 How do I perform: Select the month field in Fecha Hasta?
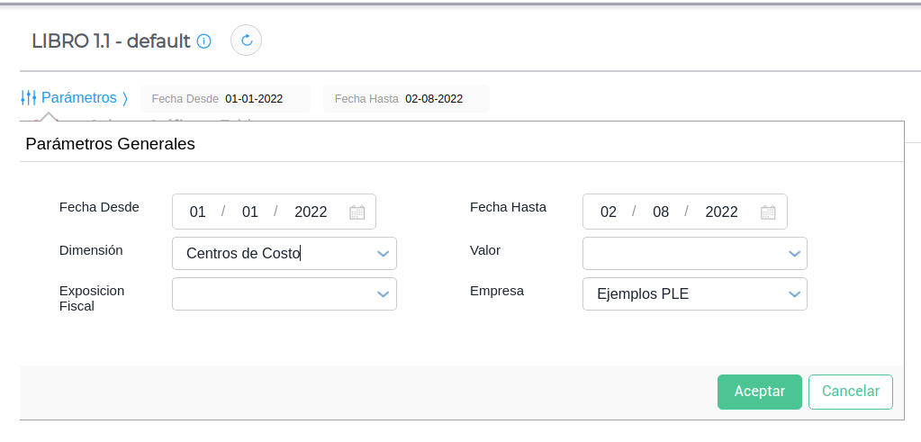click(661, 212)
